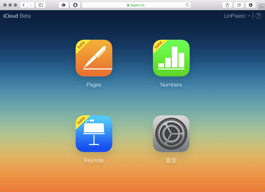The width and height of the screenshot is (265, 192).
Task: Click the Safari forward arrow
Action: point(31,5)
